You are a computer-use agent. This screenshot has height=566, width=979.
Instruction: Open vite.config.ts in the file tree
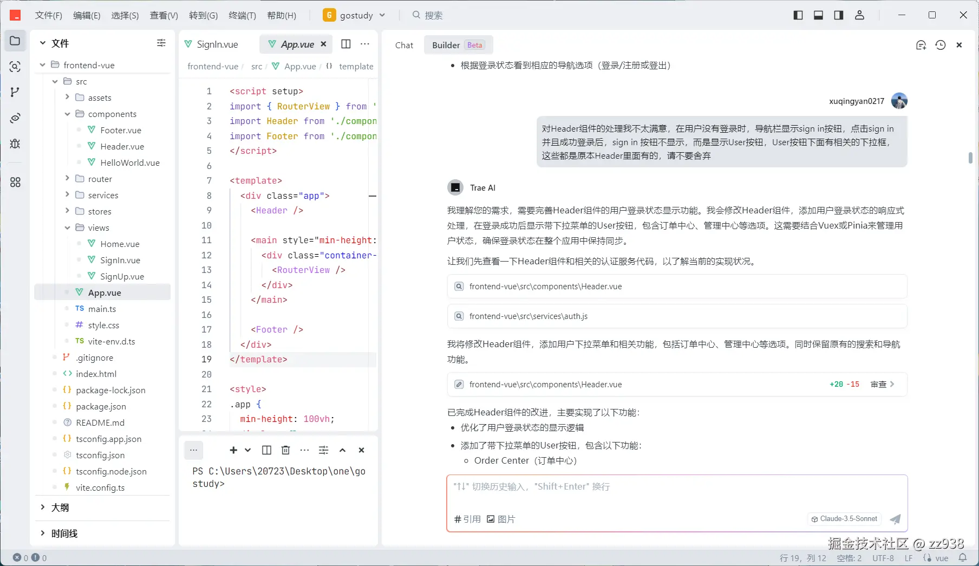coord(100,487)
